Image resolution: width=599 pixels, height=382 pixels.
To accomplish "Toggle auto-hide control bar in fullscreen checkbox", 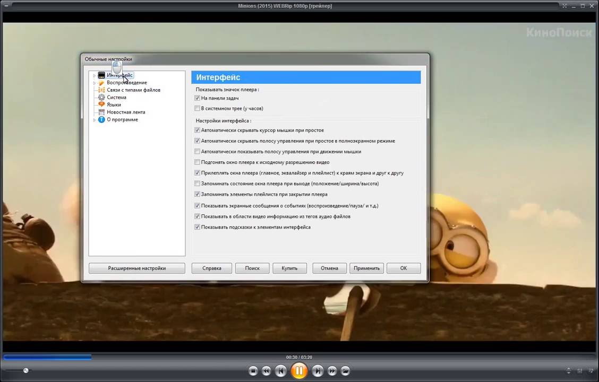I will (x=197, y=141).
